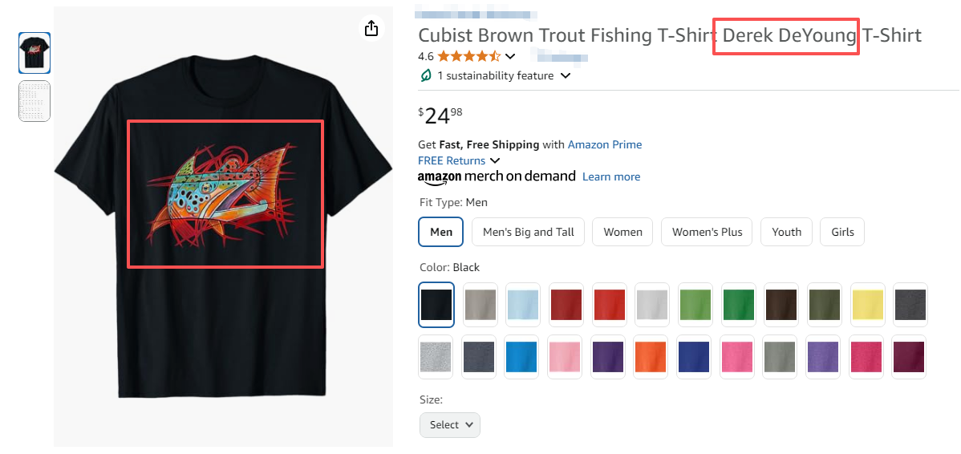The height and width of the screenshot is (454, 961).
Task: Select the Girls fit option
Action: (x=842, y=232)
